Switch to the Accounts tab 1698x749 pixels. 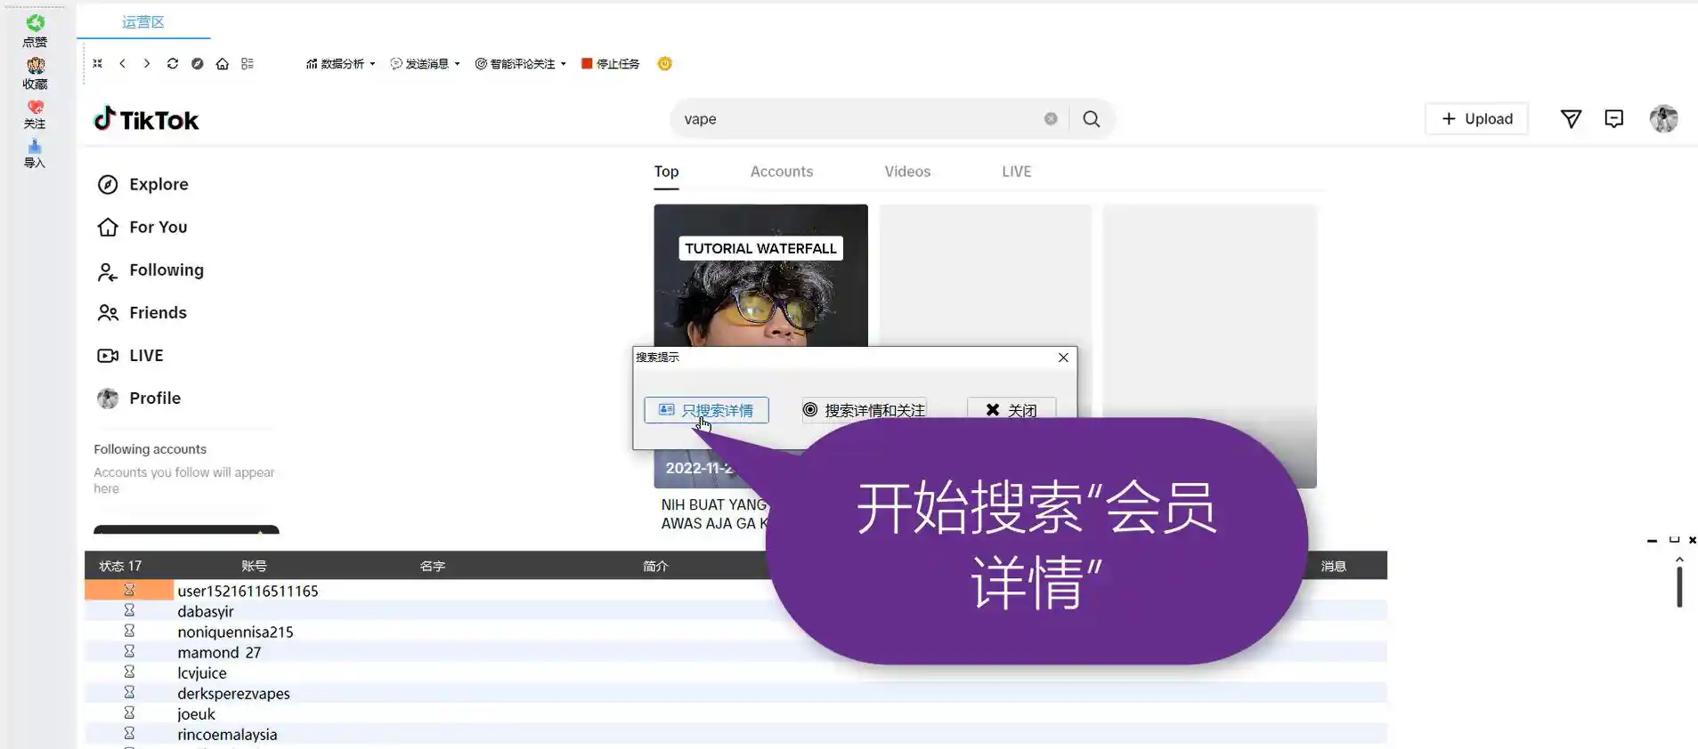[x=781, y=172]
